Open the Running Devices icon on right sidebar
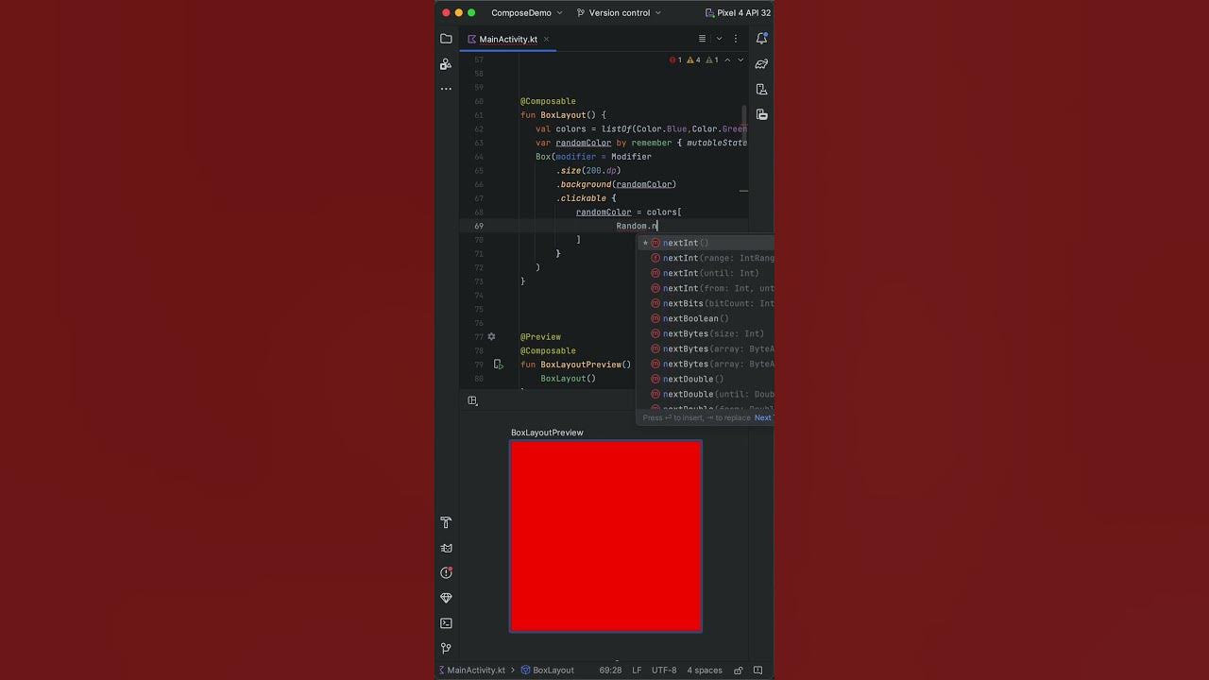The height and width of the screenshot is (680, 1209). tap(761, 114)
